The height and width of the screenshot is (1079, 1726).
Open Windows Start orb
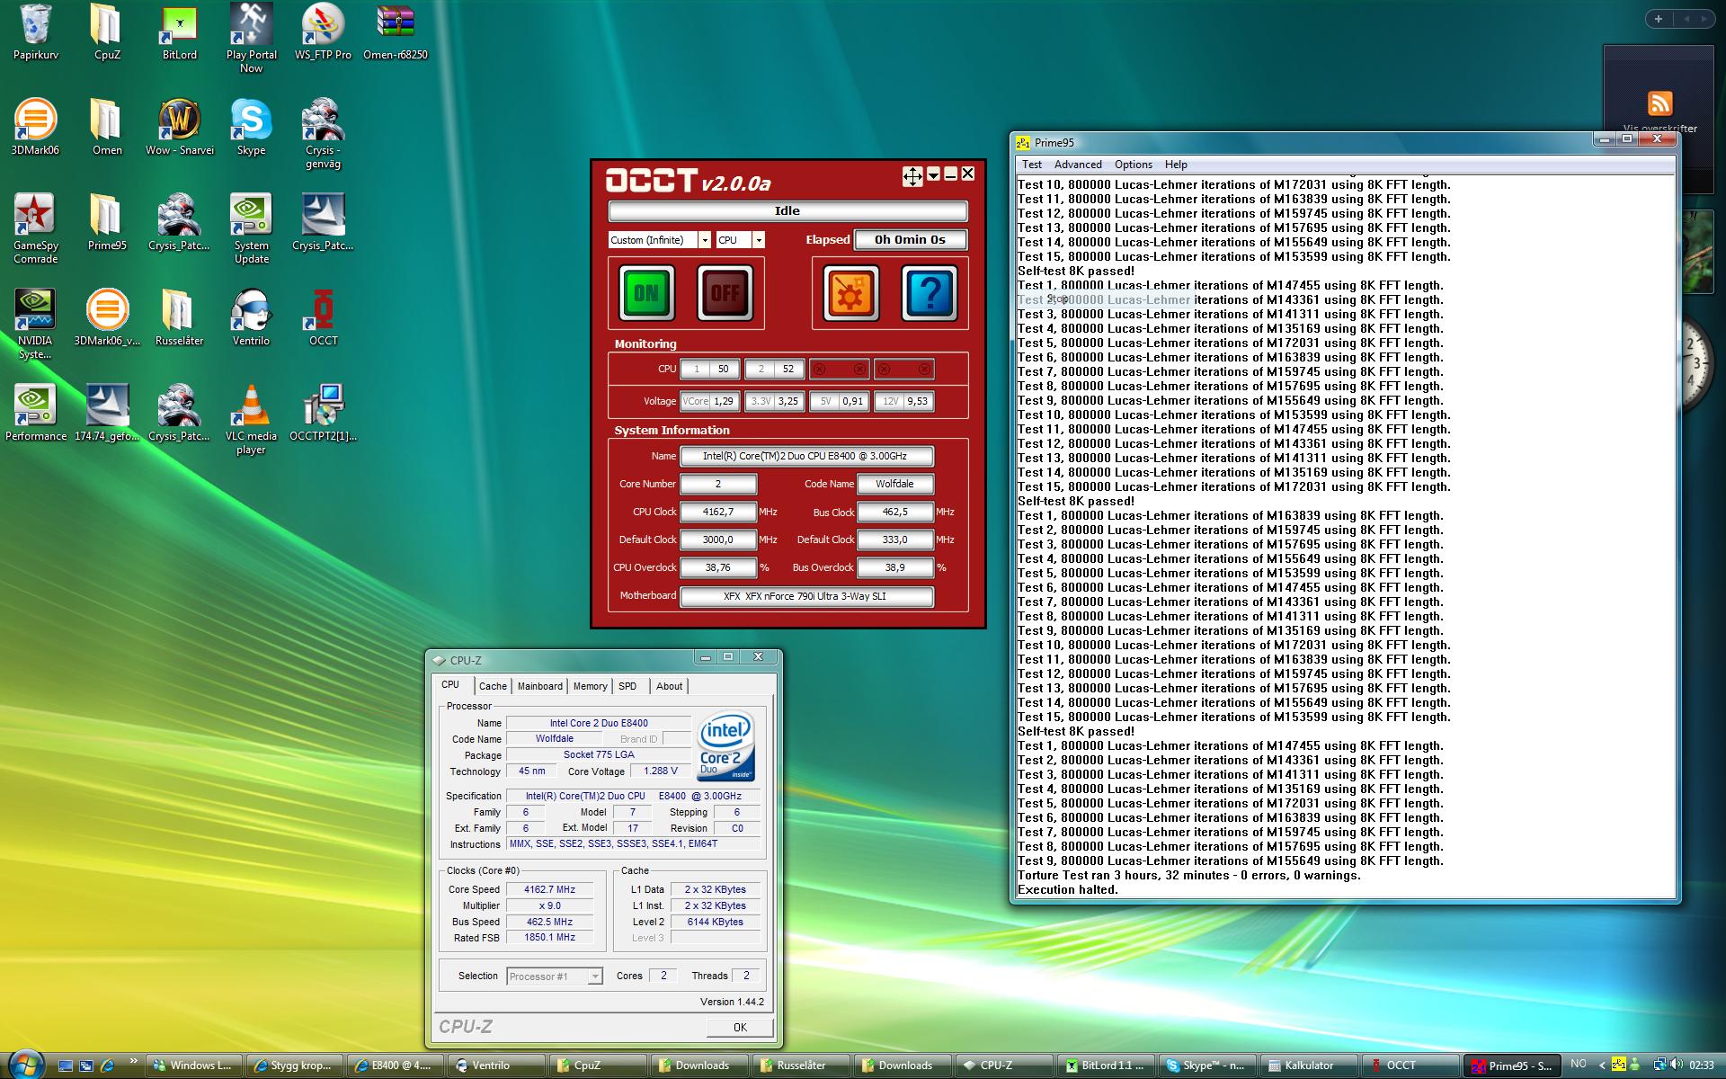point(24,1064)
